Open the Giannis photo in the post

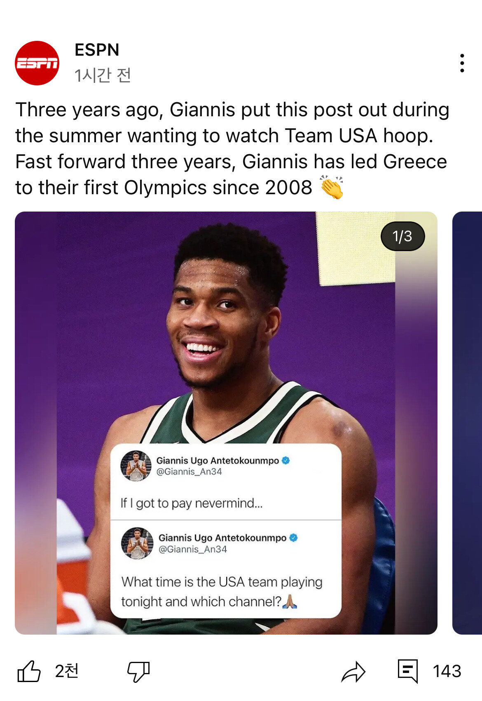(x=226, y=330)
